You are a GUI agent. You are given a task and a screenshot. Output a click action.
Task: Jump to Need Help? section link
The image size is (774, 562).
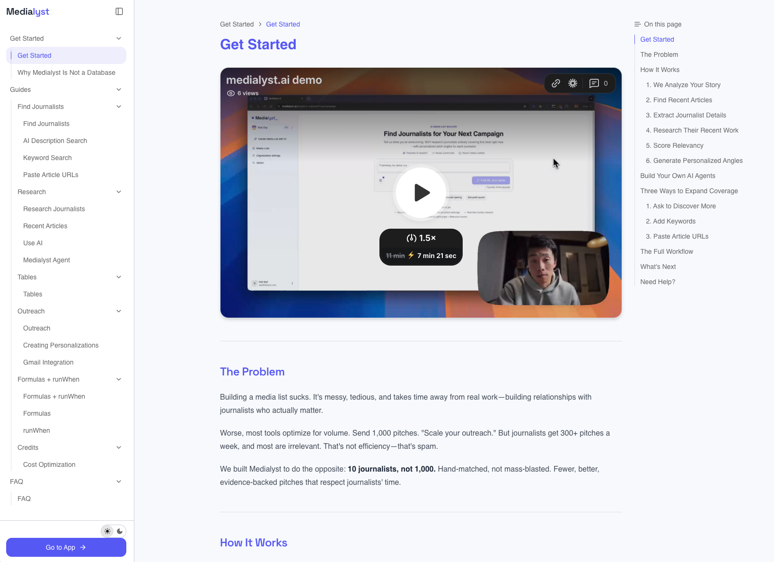(x=658, y=282)
